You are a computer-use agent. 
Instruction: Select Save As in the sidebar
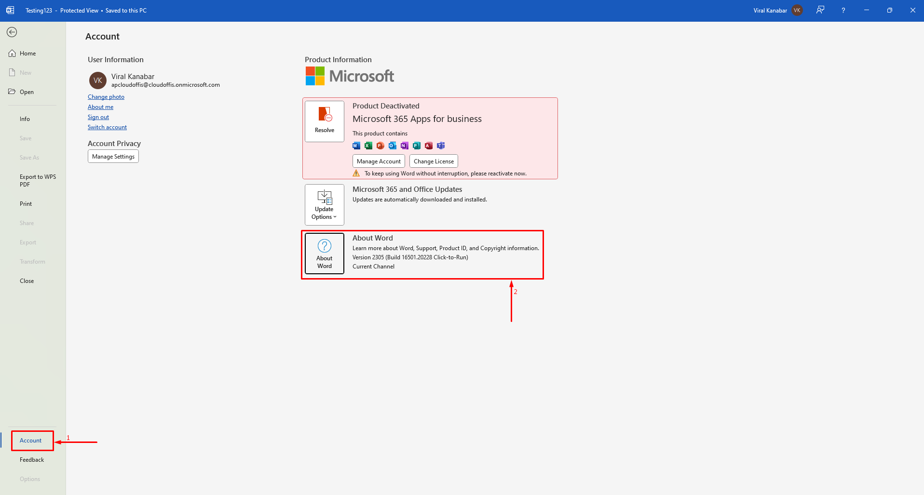tap(29, 158)
